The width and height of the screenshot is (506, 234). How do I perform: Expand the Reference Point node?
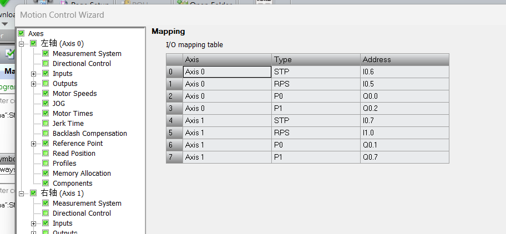[x=34, y=144]
